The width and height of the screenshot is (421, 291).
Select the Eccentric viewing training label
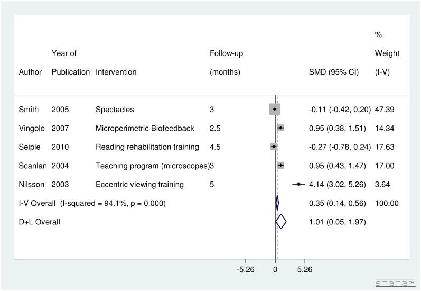139,184
